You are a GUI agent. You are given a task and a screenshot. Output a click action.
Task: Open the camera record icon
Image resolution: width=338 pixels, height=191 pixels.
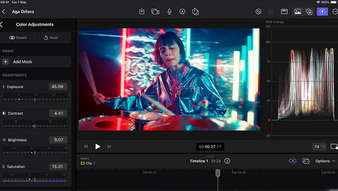(x=155, y=12)
